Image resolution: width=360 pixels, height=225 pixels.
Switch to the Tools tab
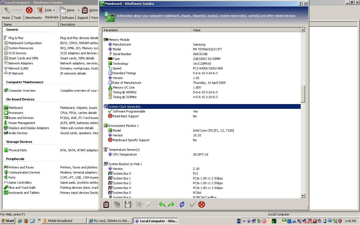pyautogui.click(x=17, y=17)
